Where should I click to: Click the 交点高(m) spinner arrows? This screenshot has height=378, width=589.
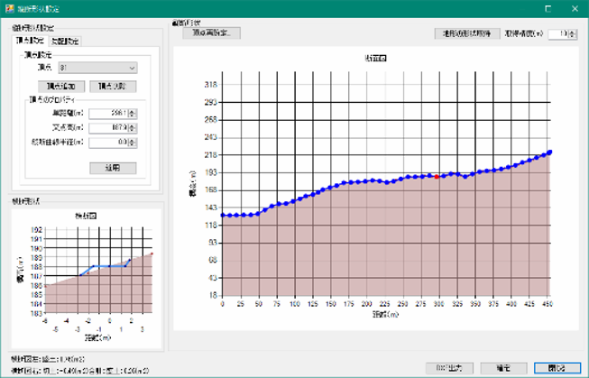pyautogui.click(x=133, y=128)
